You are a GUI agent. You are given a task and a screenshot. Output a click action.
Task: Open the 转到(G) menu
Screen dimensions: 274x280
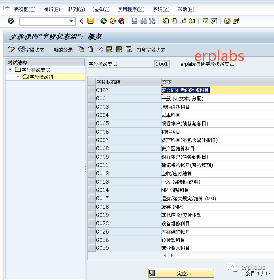click(x=77, y=9)
